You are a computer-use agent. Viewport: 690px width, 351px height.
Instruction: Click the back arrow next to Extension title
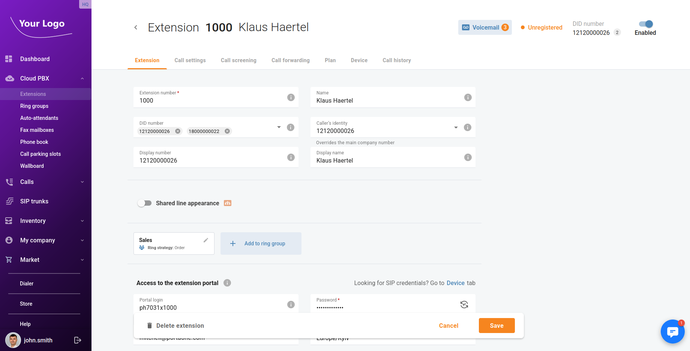pyautogui.click(x=136, y=27)
